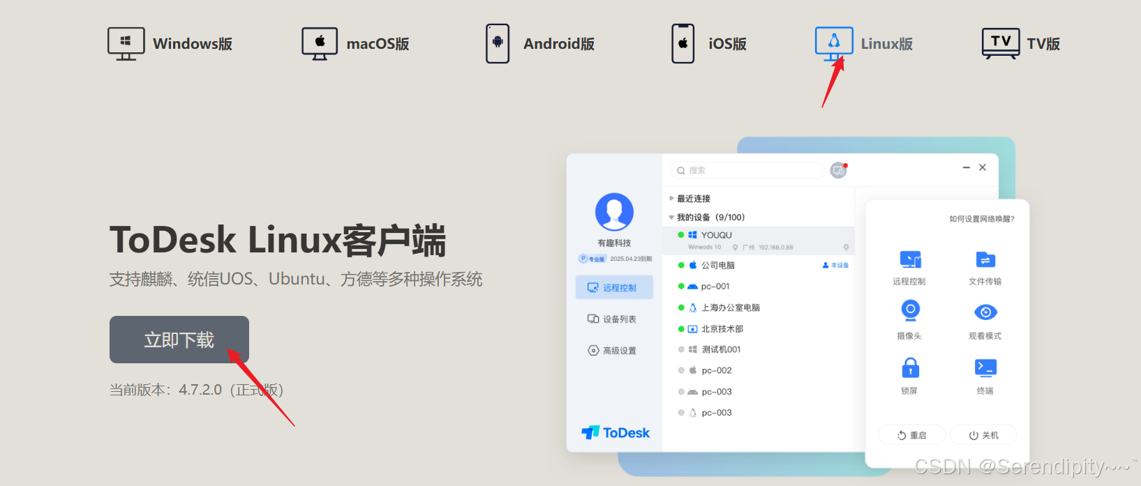The width and height of the screenshot is (1141, 486).
Task: Click the 有趣科技 account name
Action: [614, 243]
